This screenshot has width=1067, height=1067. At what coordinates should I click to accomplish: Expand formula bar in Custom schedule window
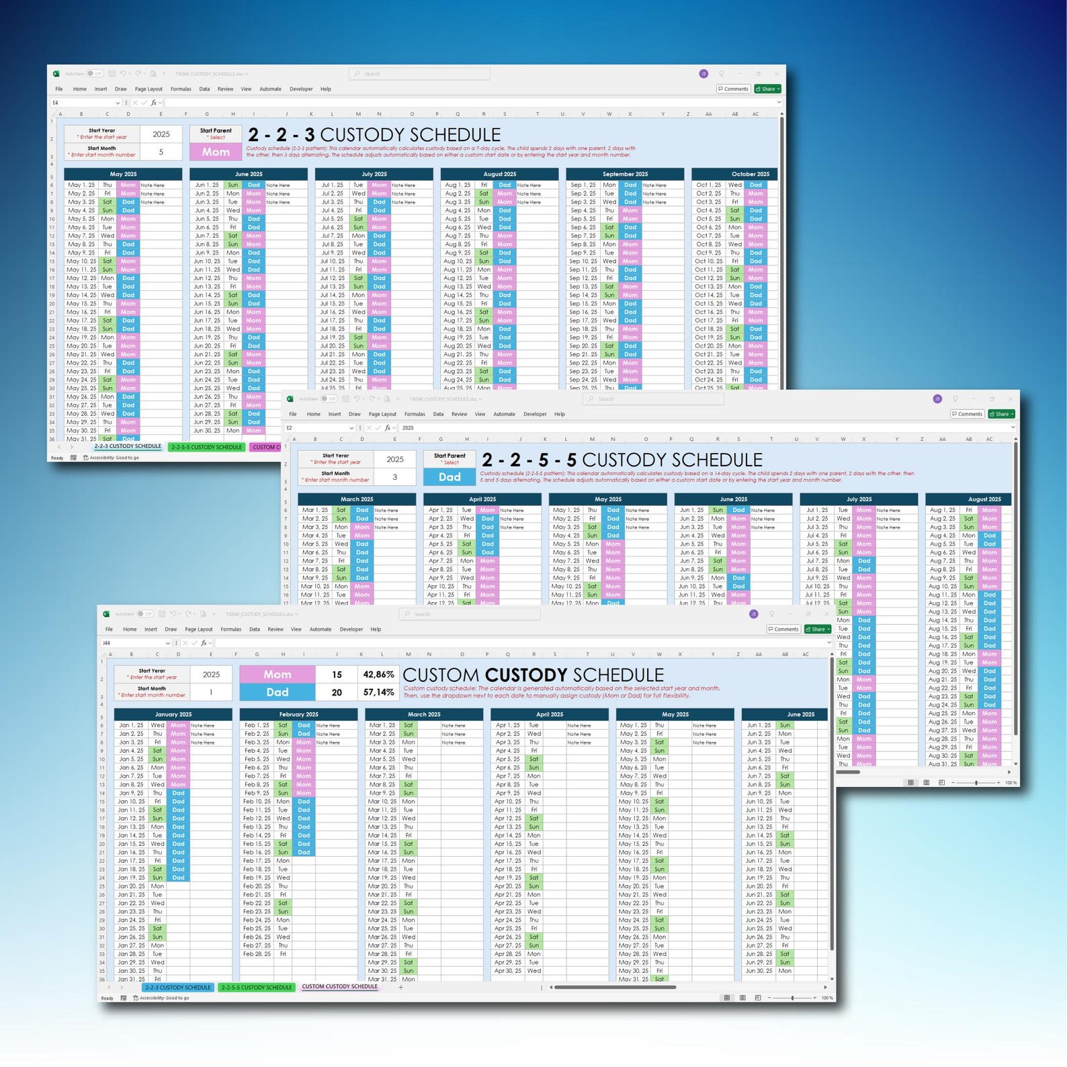pyautogui.click(x=829, y=643)
